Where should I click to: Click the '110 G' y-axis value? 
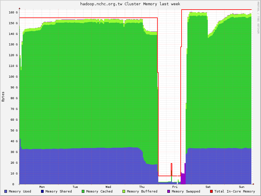pyautogui.click(x=13, y=66)
